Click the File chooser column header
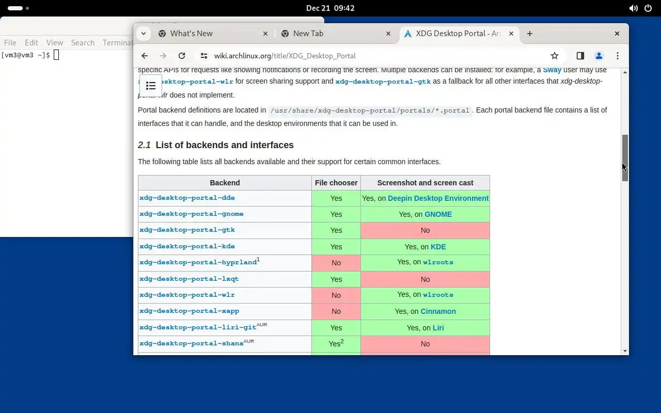The image size is (661, 413). 336,183
